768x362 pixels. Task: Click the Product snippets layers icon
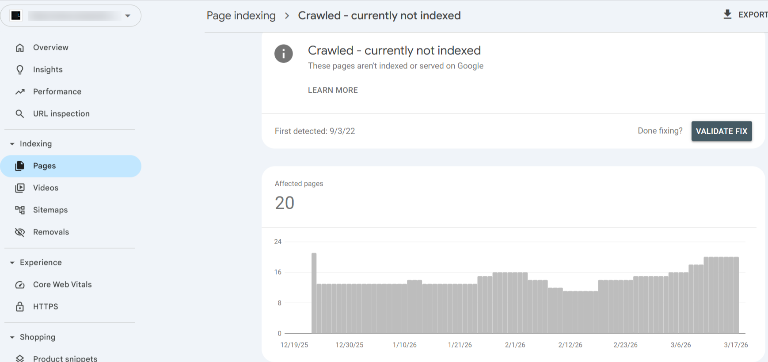tap(20, 358)
